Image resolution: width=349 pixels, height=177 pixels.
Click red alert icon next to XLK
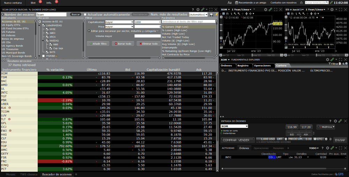9,108
